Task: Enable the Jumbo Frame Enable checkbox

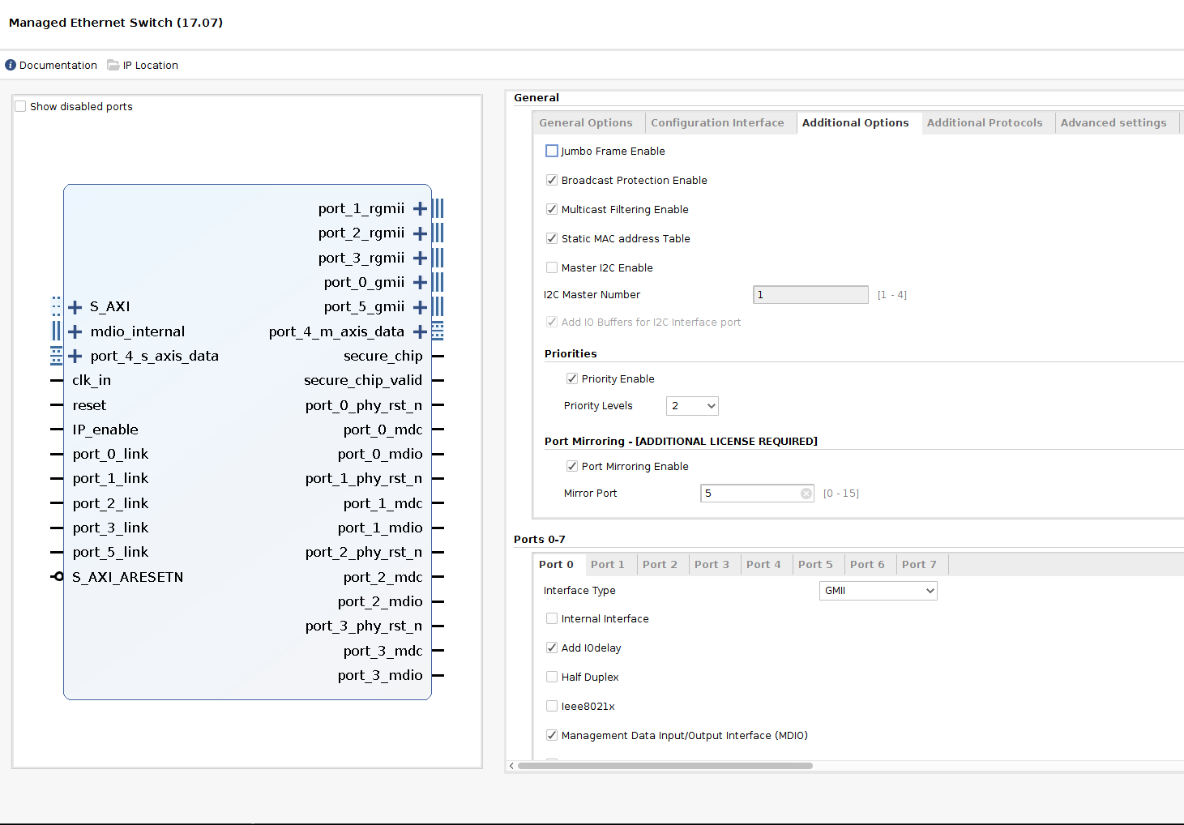Action: click(x=552, y=151)
